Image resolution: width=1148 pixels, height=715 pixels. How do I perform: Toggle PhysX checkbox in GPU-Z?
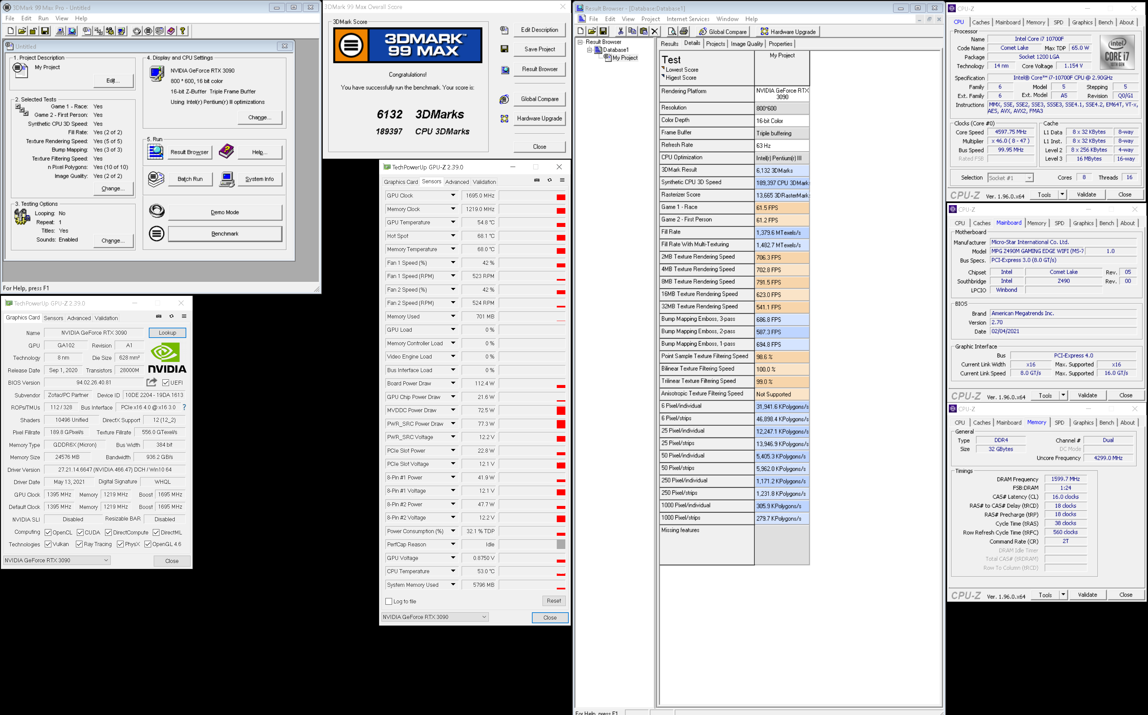pos(120,544)
